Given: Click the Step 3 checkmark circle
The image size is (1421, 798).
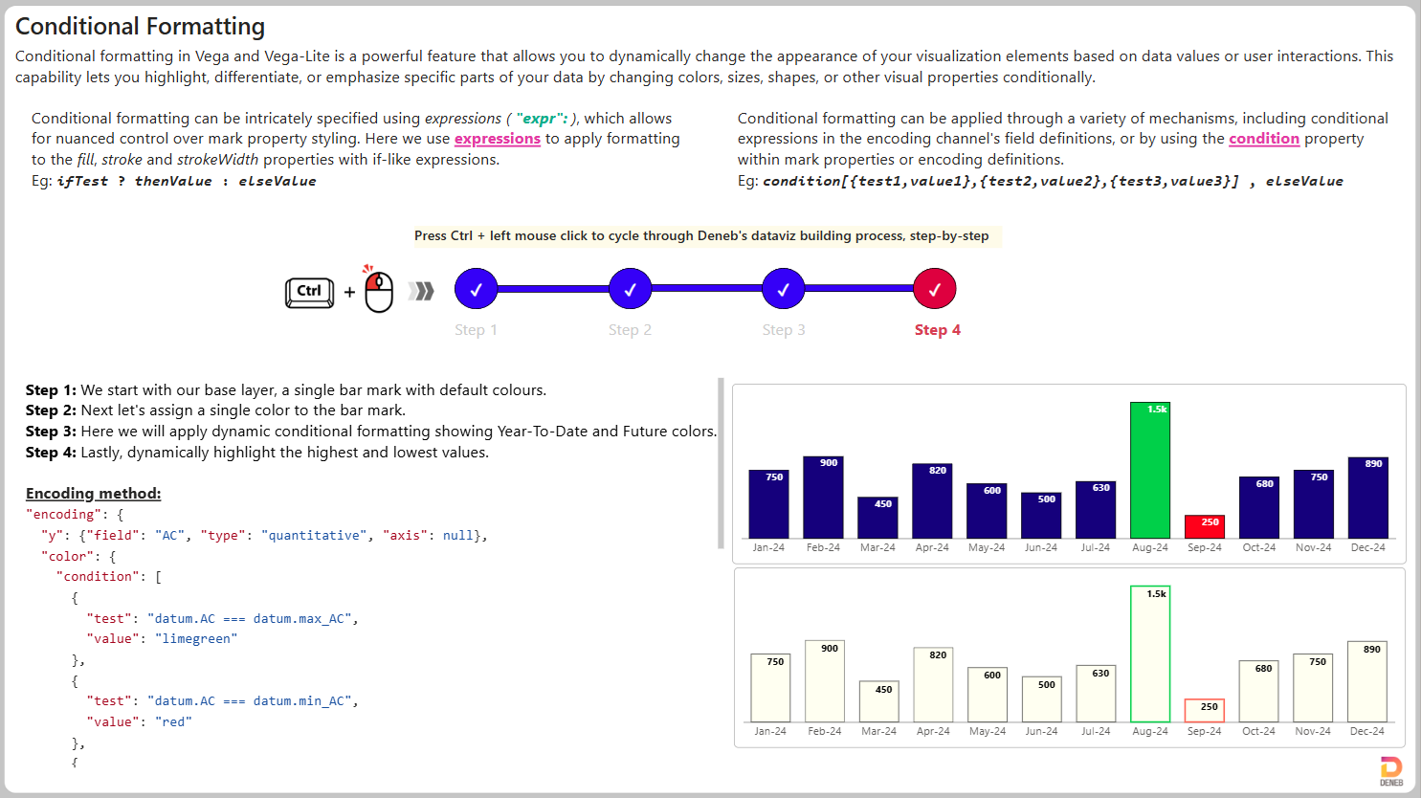Looking at the screenshot, I should pyautogui.click(x=784, y=289).
